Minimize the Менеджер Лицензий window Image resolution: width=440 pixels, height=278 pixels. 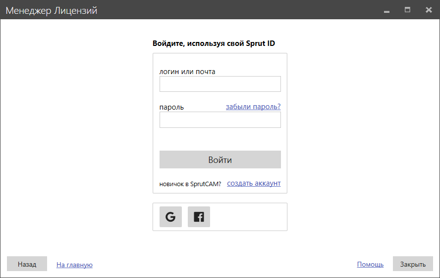pyautogui.click(x=386, y=10)
